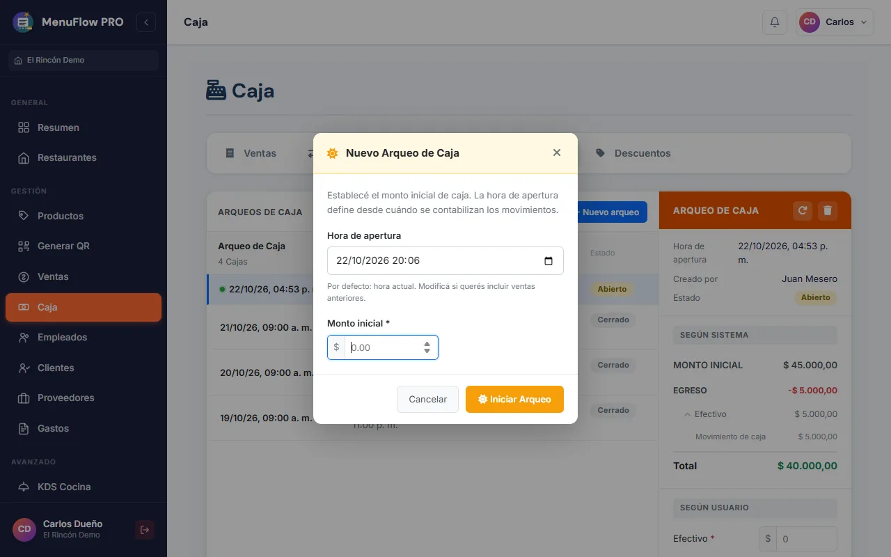The image size is (891, 557).
Task: Click the Gastos document icon
Action: click(x=24, y=428)
